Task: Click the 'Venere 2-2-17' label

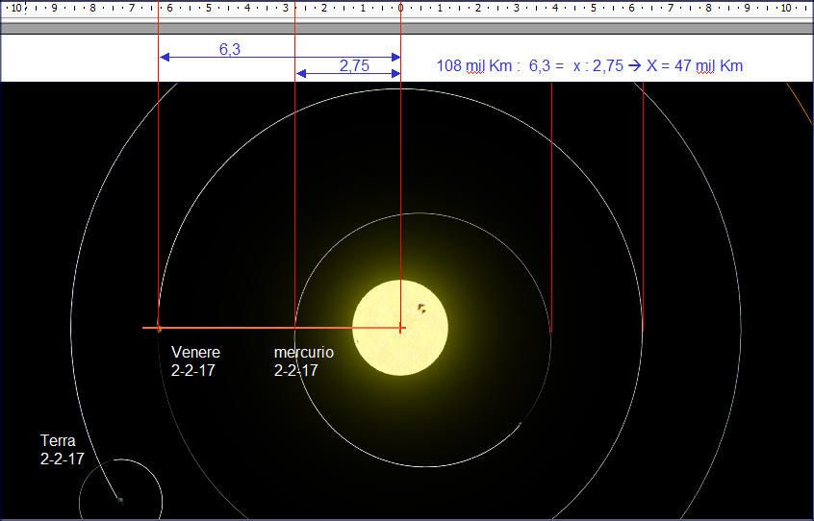Action: point(195,361)
